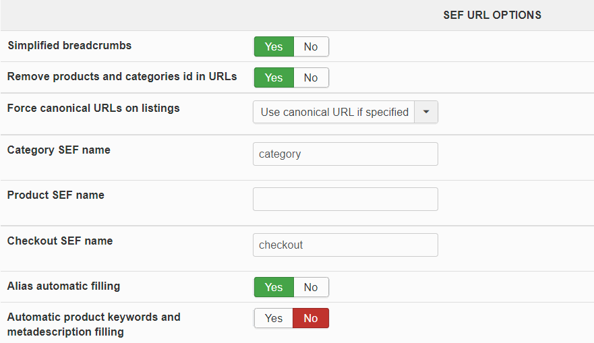
Task: Set Simplified breadcrumbs to No
Action: pos(311,46)
